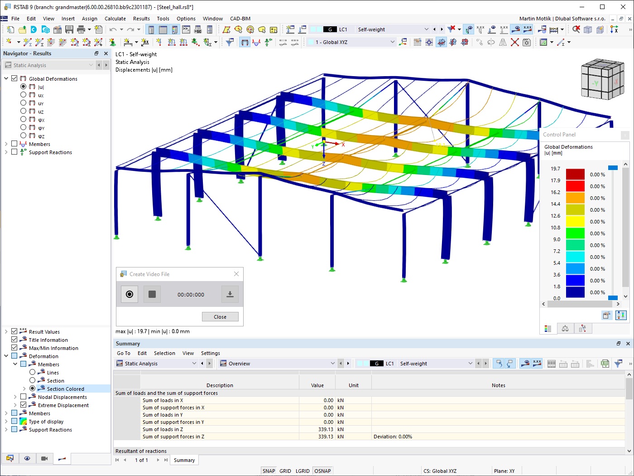Screen dimensions: 634x476
Task: Select the Summary tab at bottom
Action: click(x=184, y=460)
